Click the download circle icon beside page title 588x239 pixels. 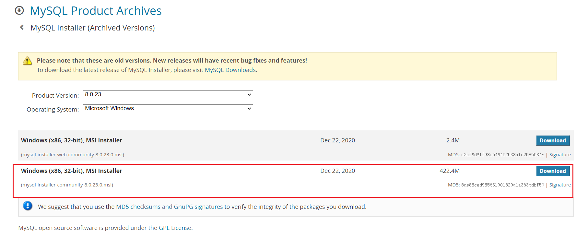19,11
